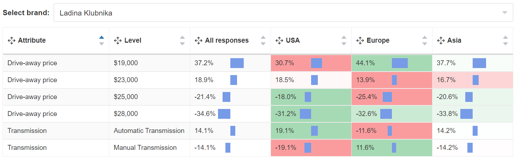Toggle sort arrows on Attribute column
The width and height of the screenshot is (515, 165).
coord(102,41)
